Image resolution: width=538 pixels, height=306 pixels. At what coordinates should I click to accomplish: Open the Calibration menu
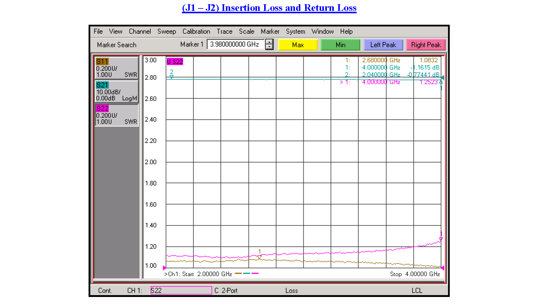(x=196, y=31)
